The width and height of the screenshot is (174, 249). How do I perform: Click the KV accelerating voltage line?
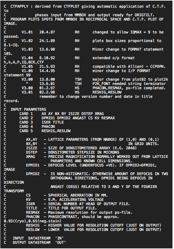(x=65, y=199)
